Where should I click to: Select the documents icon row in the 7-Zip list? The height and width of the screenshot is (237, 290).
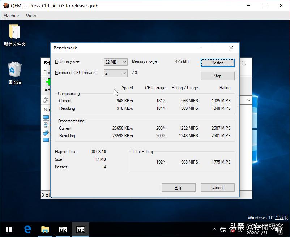[46, 125]
